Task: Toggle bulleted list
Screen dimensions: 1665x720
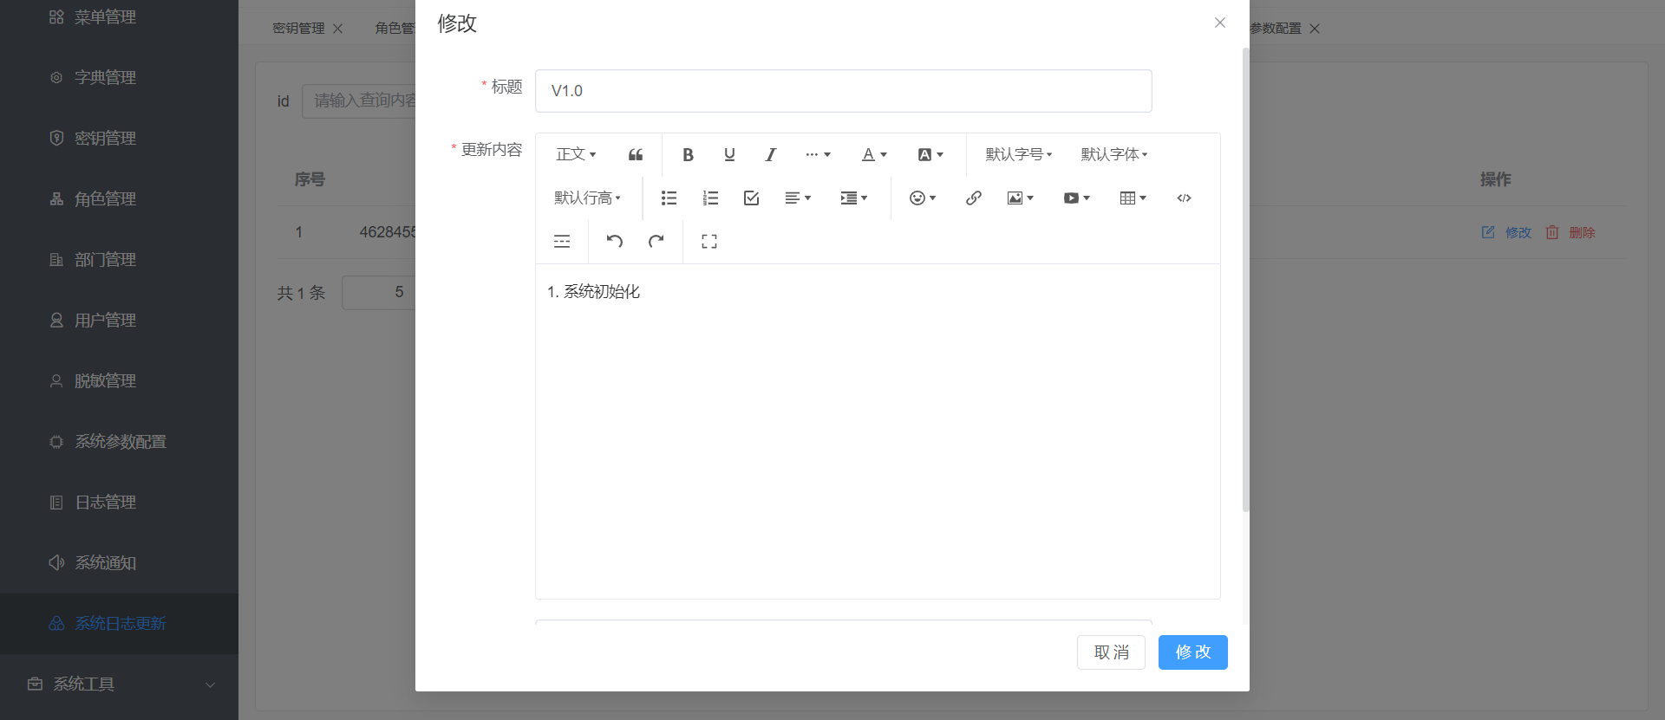Action: tap(669, 198)
